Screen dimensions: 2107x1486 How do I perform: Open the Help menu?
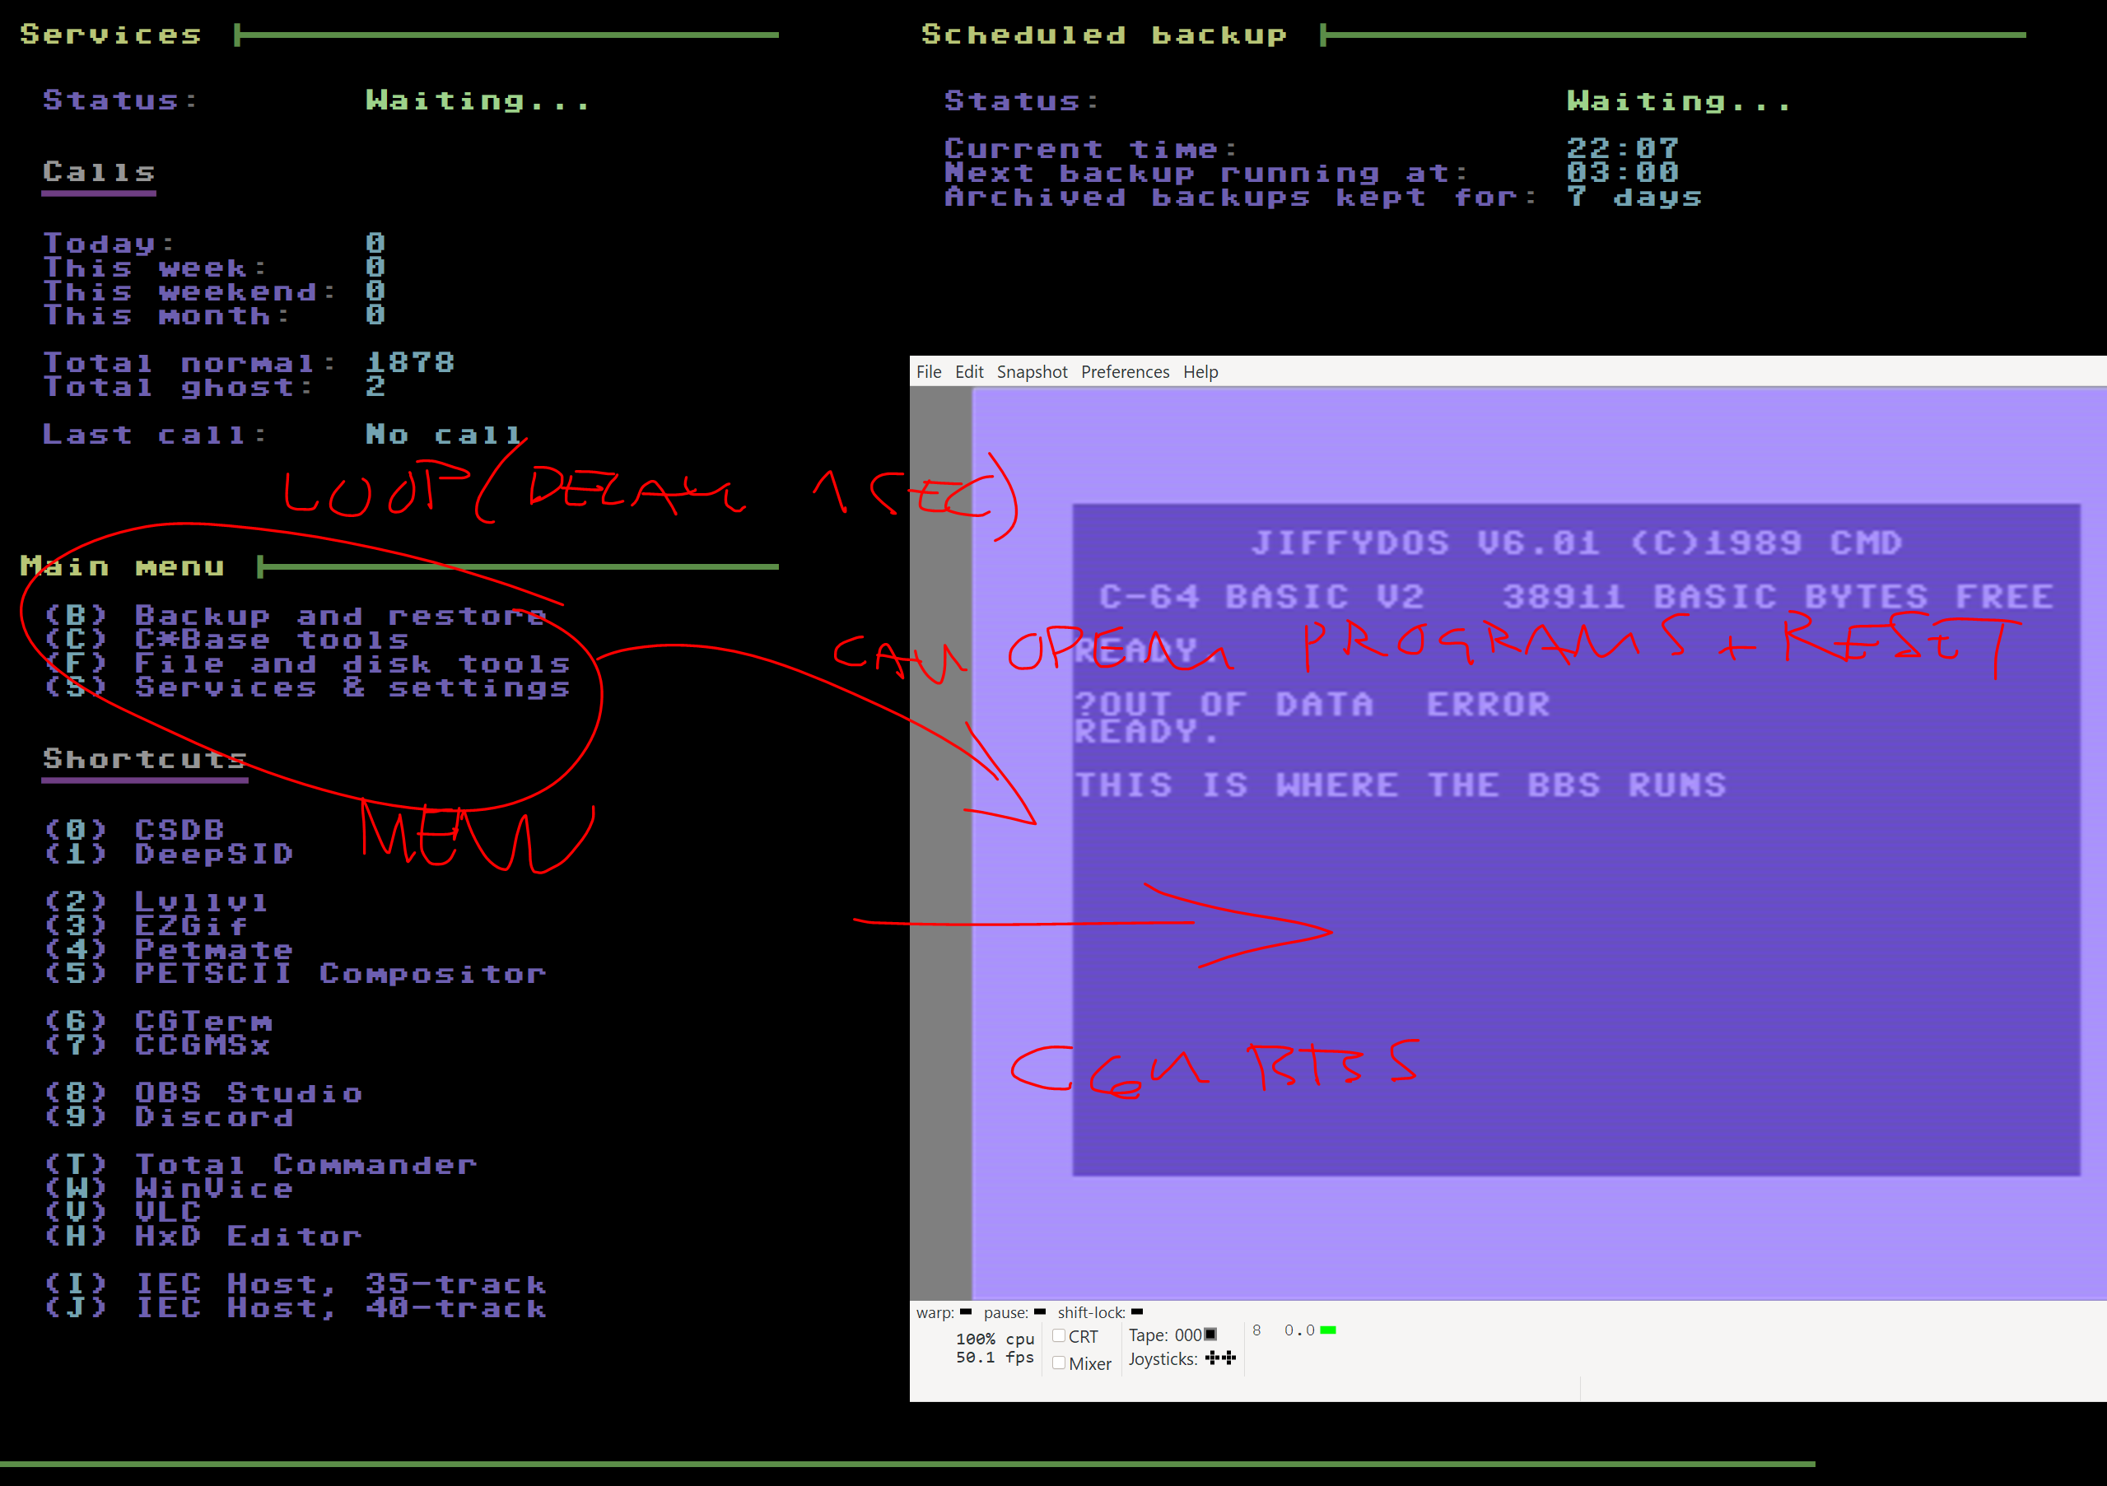tap(1200, 372)
